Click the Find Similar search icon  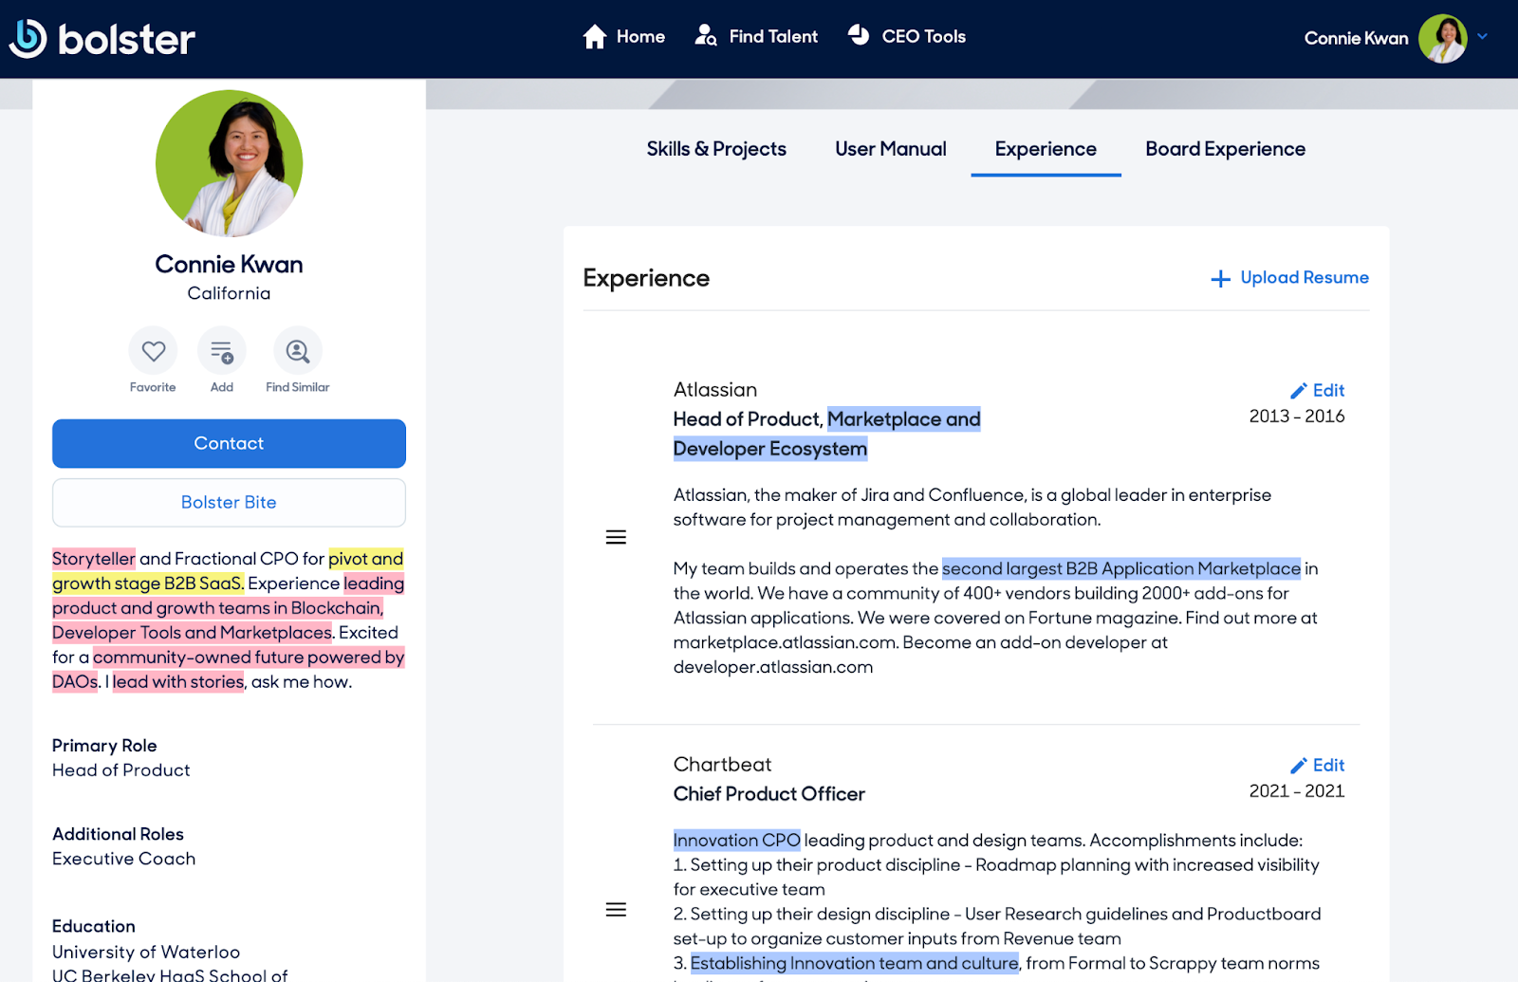[x=298, y=351]
